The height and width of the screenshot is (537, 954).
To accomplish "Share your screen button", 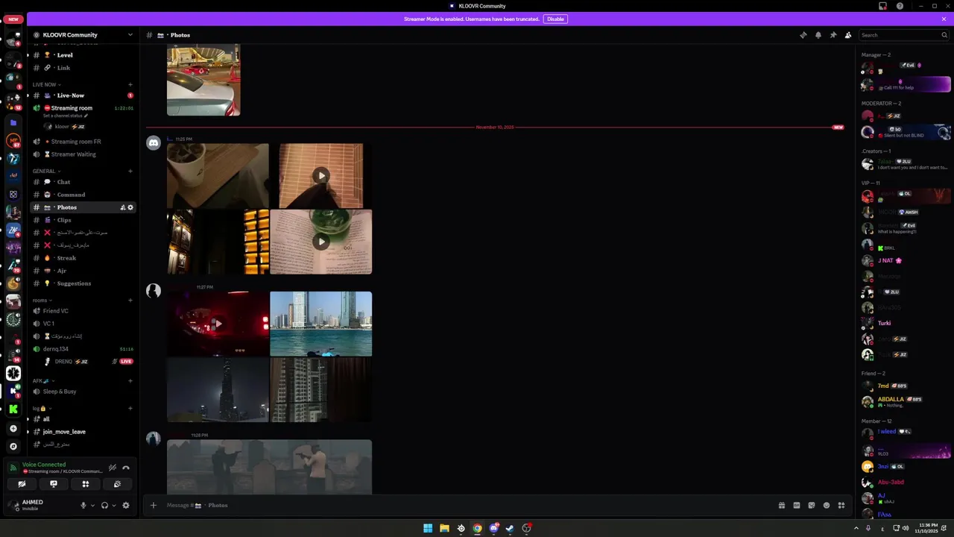I will pyautogui.click(x=54, y=484).
